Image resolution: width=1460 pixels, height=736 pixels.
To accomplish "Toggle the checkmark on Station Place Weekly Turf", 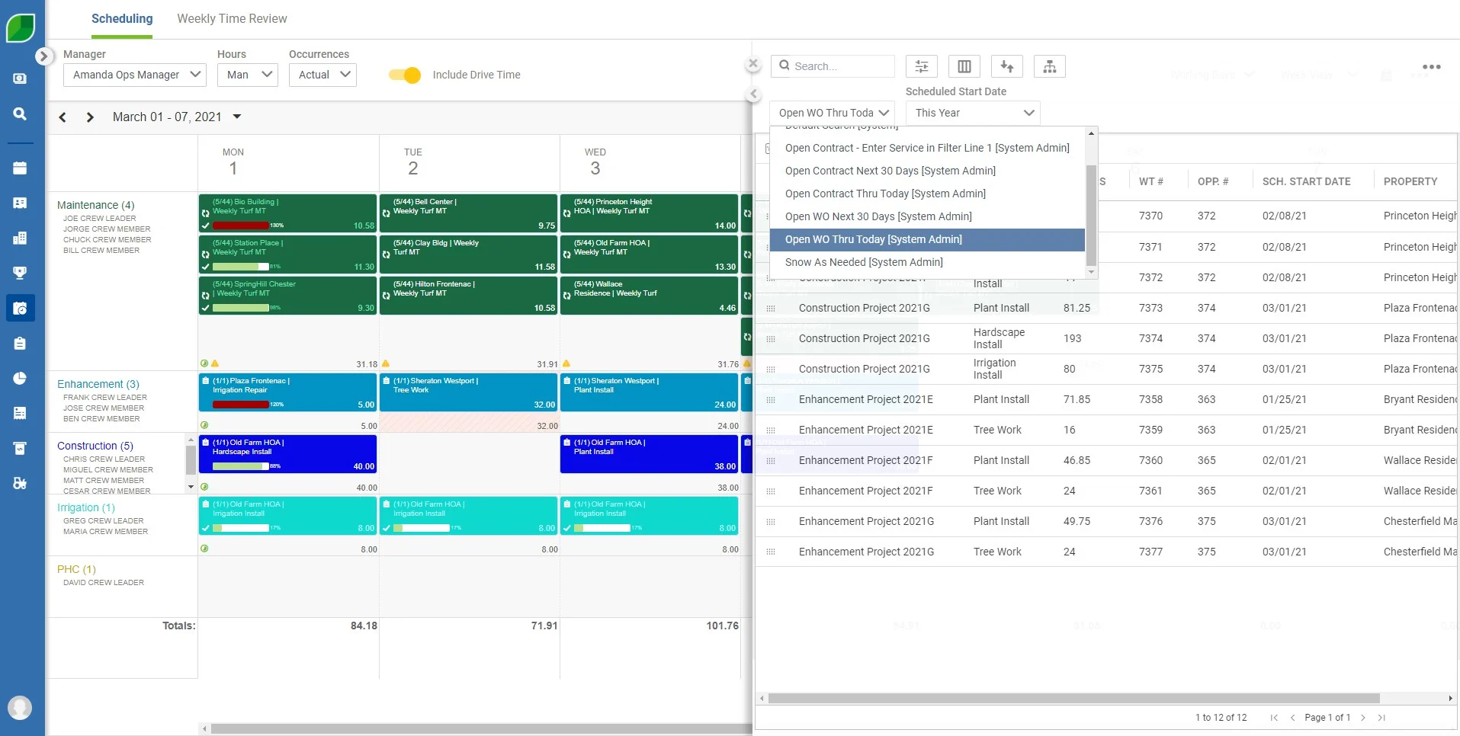I will pyautogui.click(x=205, y=266).
